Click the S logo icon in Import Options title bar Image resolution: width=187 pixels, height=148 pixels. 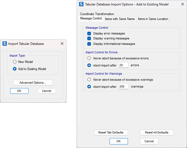coord(81,4)
